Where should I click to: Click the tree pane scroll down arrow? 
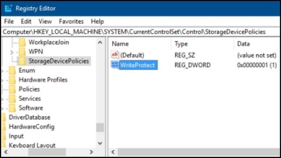point(100,143)
